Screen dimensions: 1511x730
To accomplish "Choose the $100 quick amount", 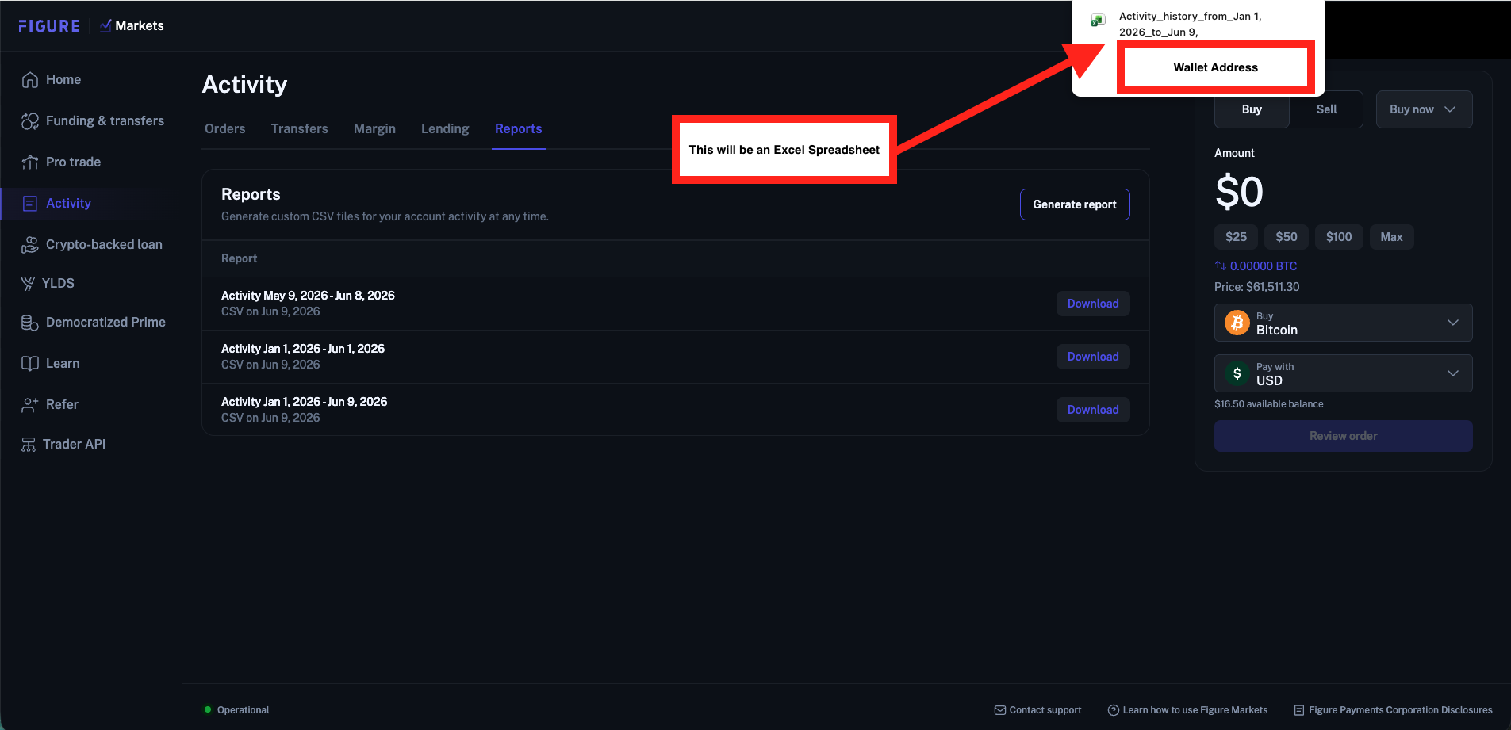I will pyautogui.click(x=1339, y=237).
